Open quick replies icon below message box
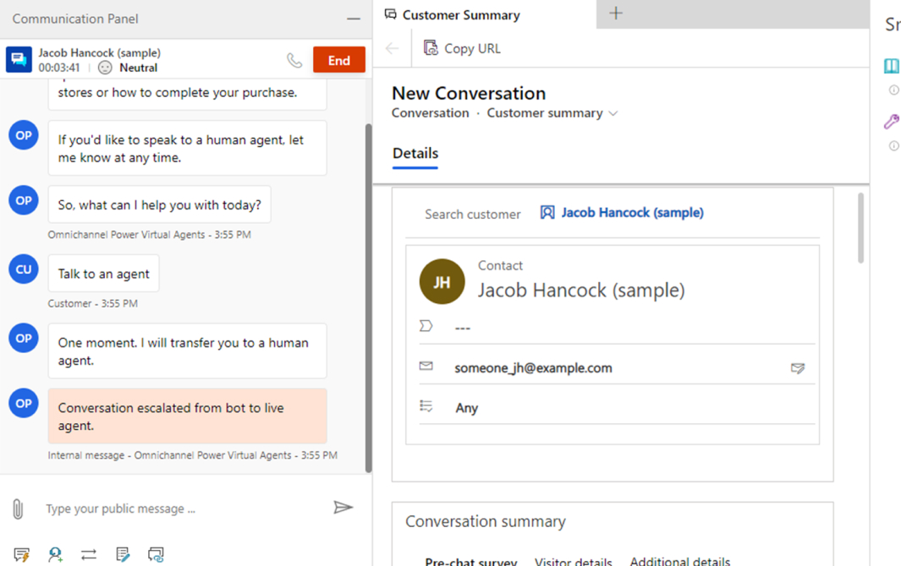Image resolution: width=901 pixels, height=566 pixels. click(x=21, y=554)
